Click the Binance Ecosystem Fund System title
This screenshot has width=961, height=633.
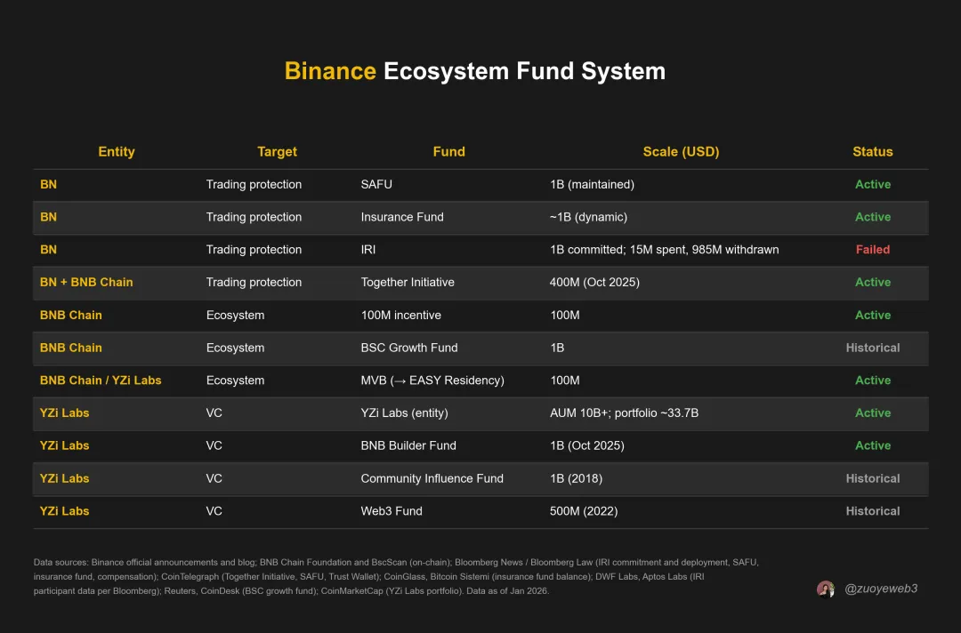pos(474,71)
